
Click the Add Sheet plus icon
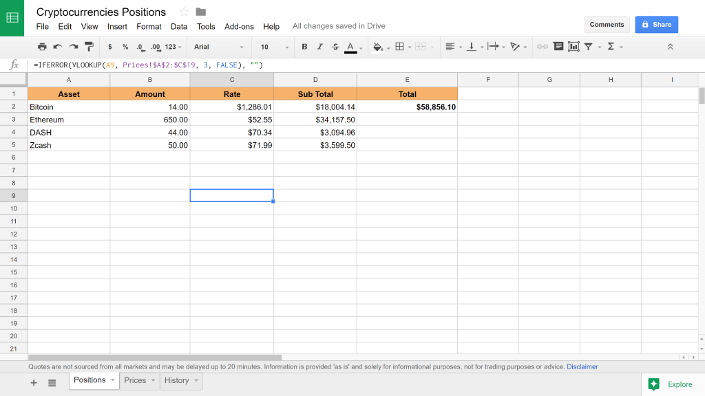34,383
